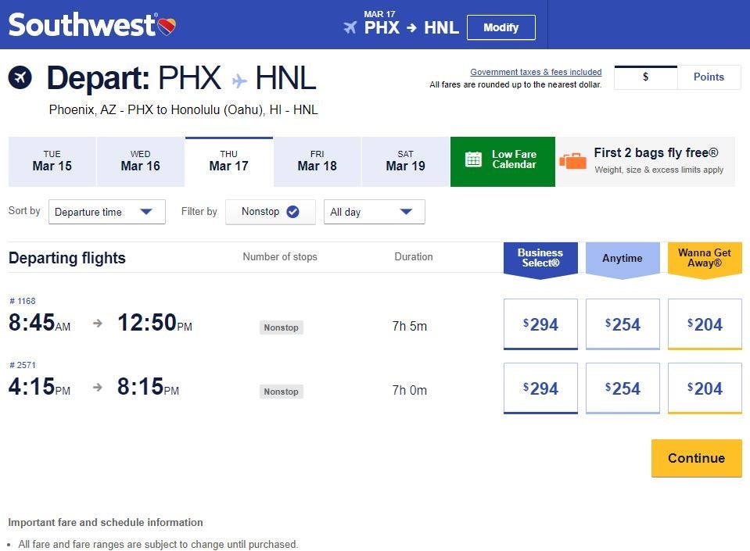Click the light blue plane between PHX and HNL

[239, 81]
